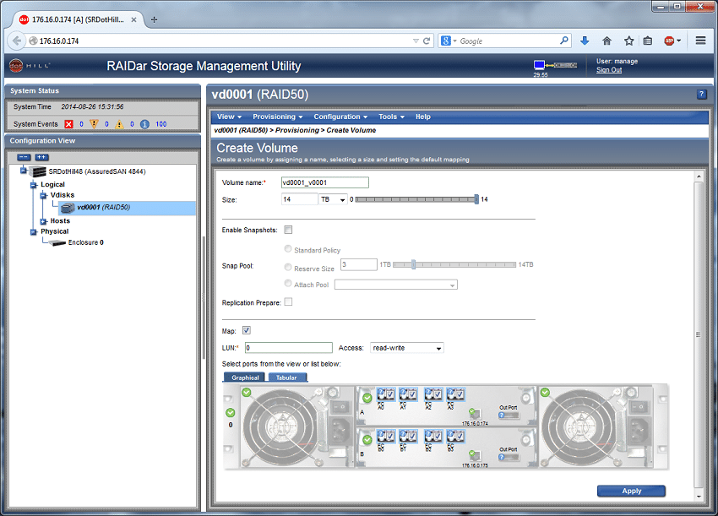
Task: Open the Configuration menu
Action: [x=340, y=117]
